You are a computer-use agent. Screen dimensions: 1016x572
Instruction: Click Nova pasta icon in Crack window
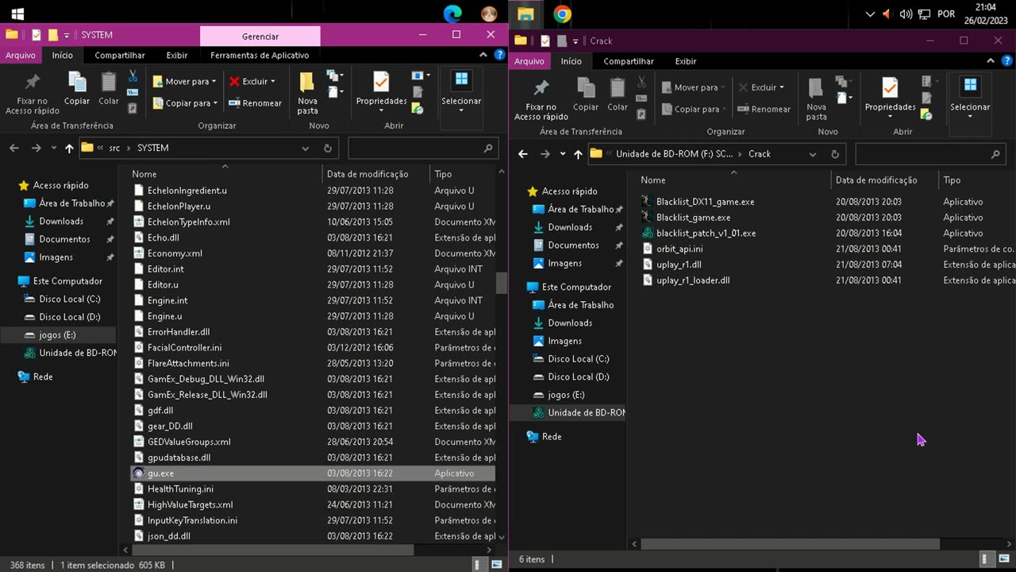point(816,88)
